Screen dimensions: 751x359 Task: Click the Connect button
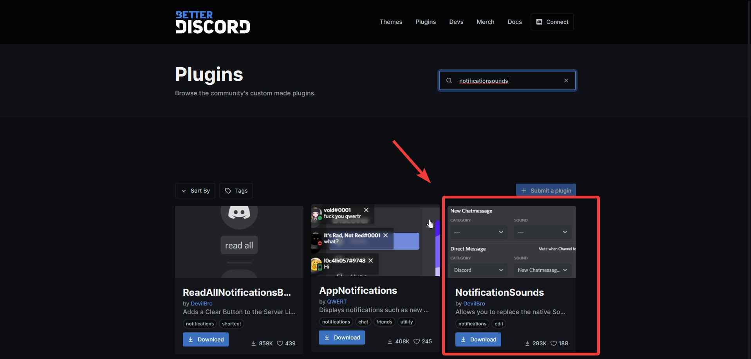tap(552, 22)
